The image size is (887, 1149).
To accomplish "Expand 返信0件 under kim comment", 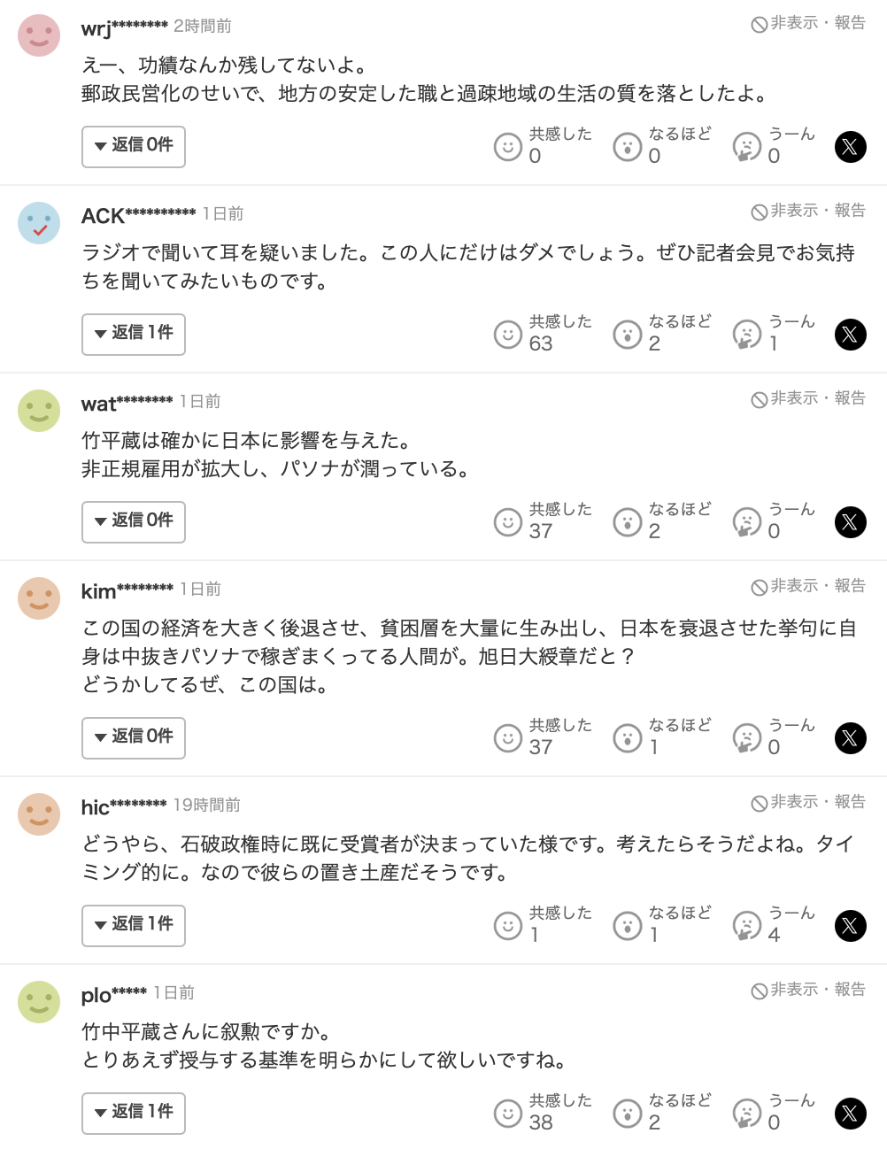I will (134, 737).
